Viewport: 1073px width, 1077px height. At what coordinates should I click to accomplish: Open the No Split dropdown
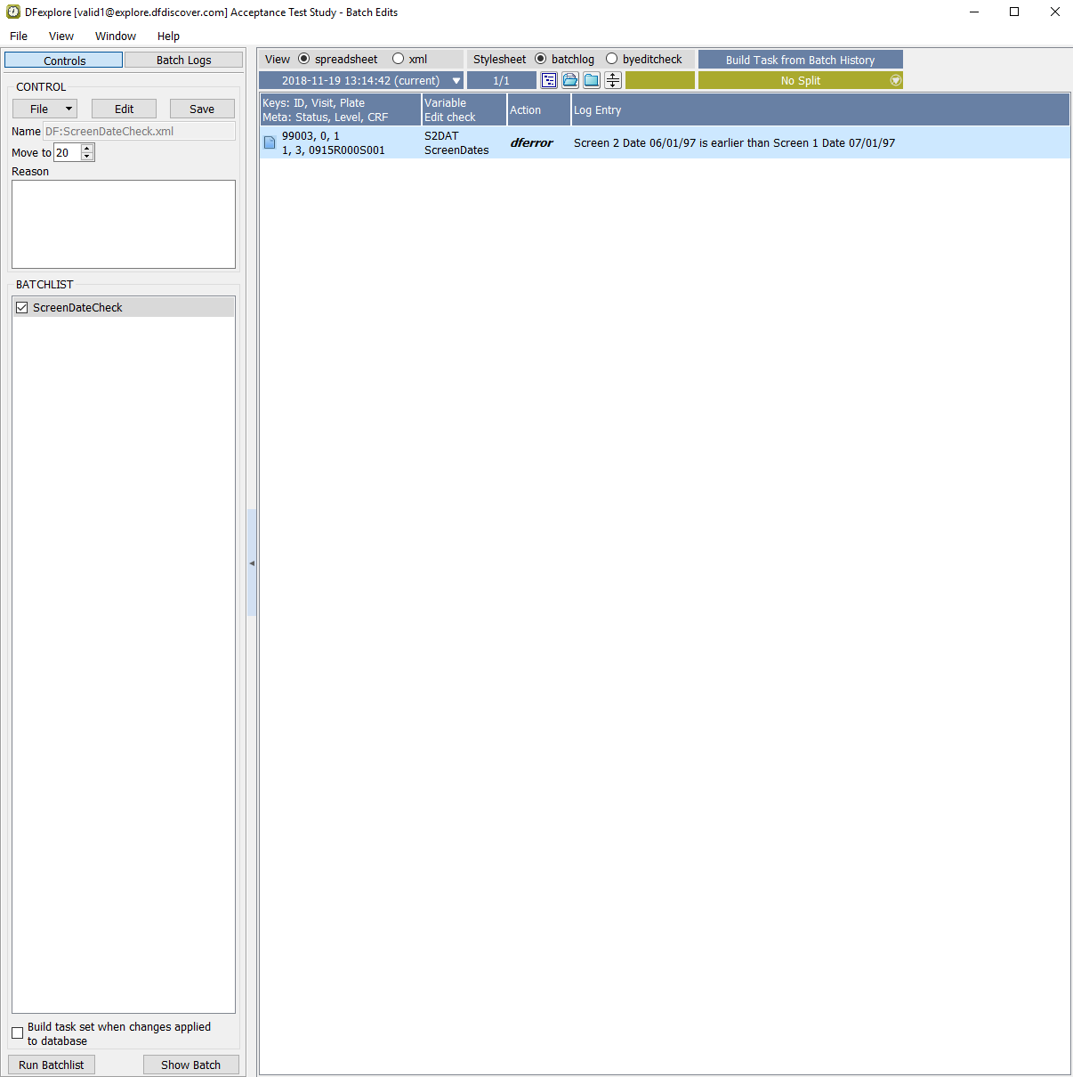[x=800, y=80]
